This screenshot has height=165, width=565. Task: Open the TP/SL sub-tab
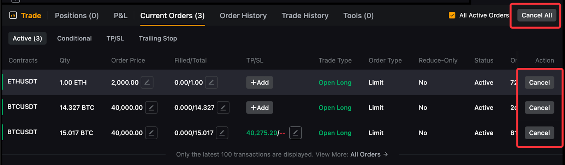click(x=115, y=38)
